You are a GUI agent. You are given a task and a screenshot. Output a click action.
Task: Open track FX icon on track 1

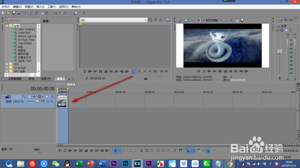(34, 97)
